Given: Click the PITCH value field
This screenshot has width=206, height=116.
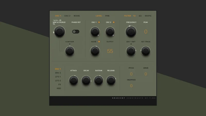Looking at the screenshot, I should click(x=131, y=74).
